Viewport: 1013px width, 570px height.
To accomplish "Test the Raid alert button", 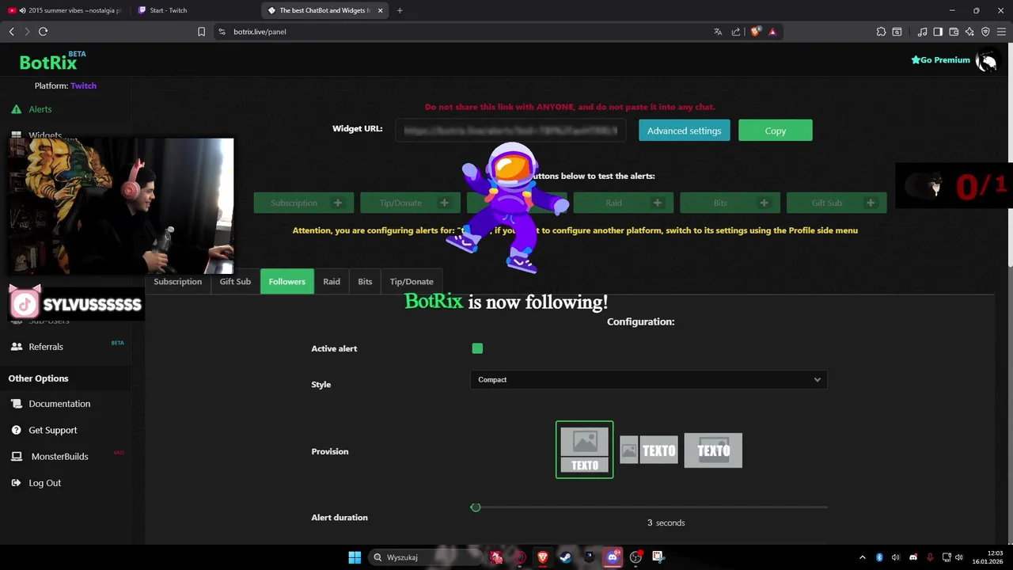I will [624, 203].
